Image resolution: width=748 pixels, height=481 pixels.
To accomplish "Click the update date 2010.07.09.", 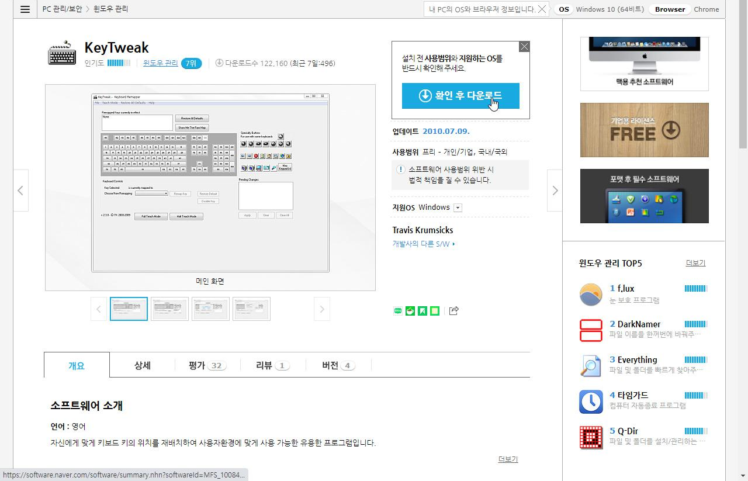I will click(x=446, y=131).
